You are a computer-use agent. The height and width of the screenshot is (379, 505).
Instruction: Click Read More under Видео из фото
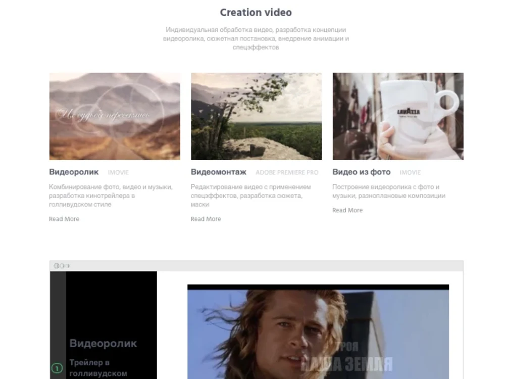click(347, 210)
